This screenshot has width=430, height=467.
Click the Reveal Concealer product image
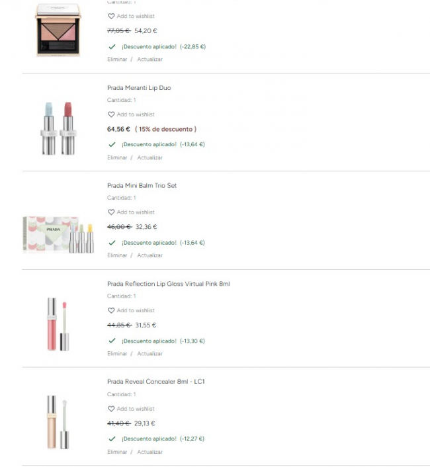pyautogui.click(x=58, y=422)
